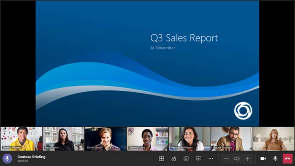Select Reta Taylor's video thumbnail
This screenshot has width=295, height=166.
coord(63,139)
